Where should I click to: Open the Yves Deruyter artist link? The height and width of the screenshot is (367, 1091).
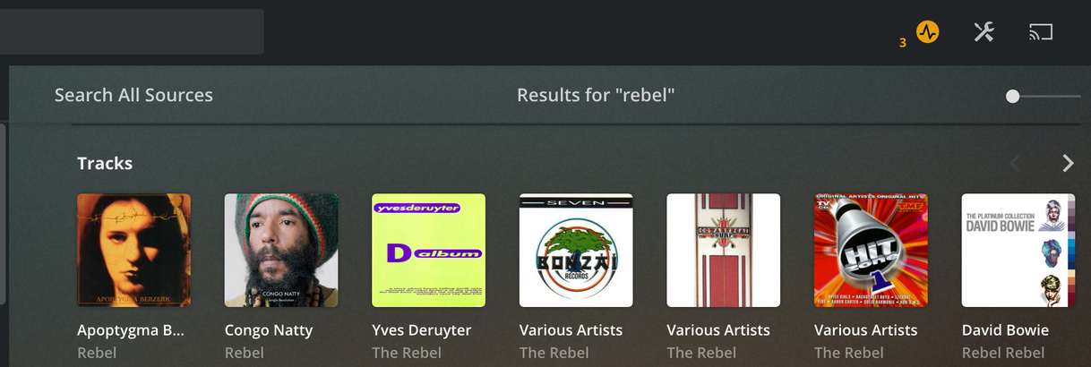pos(422,330)
